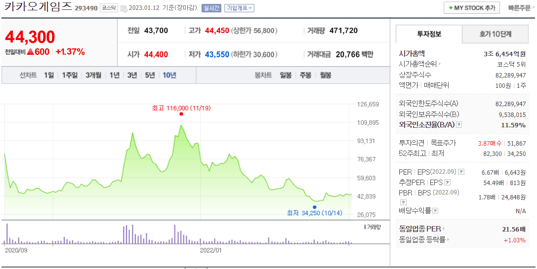Click the 액면가 label
537x269 pixels.
tap(409, 85)
